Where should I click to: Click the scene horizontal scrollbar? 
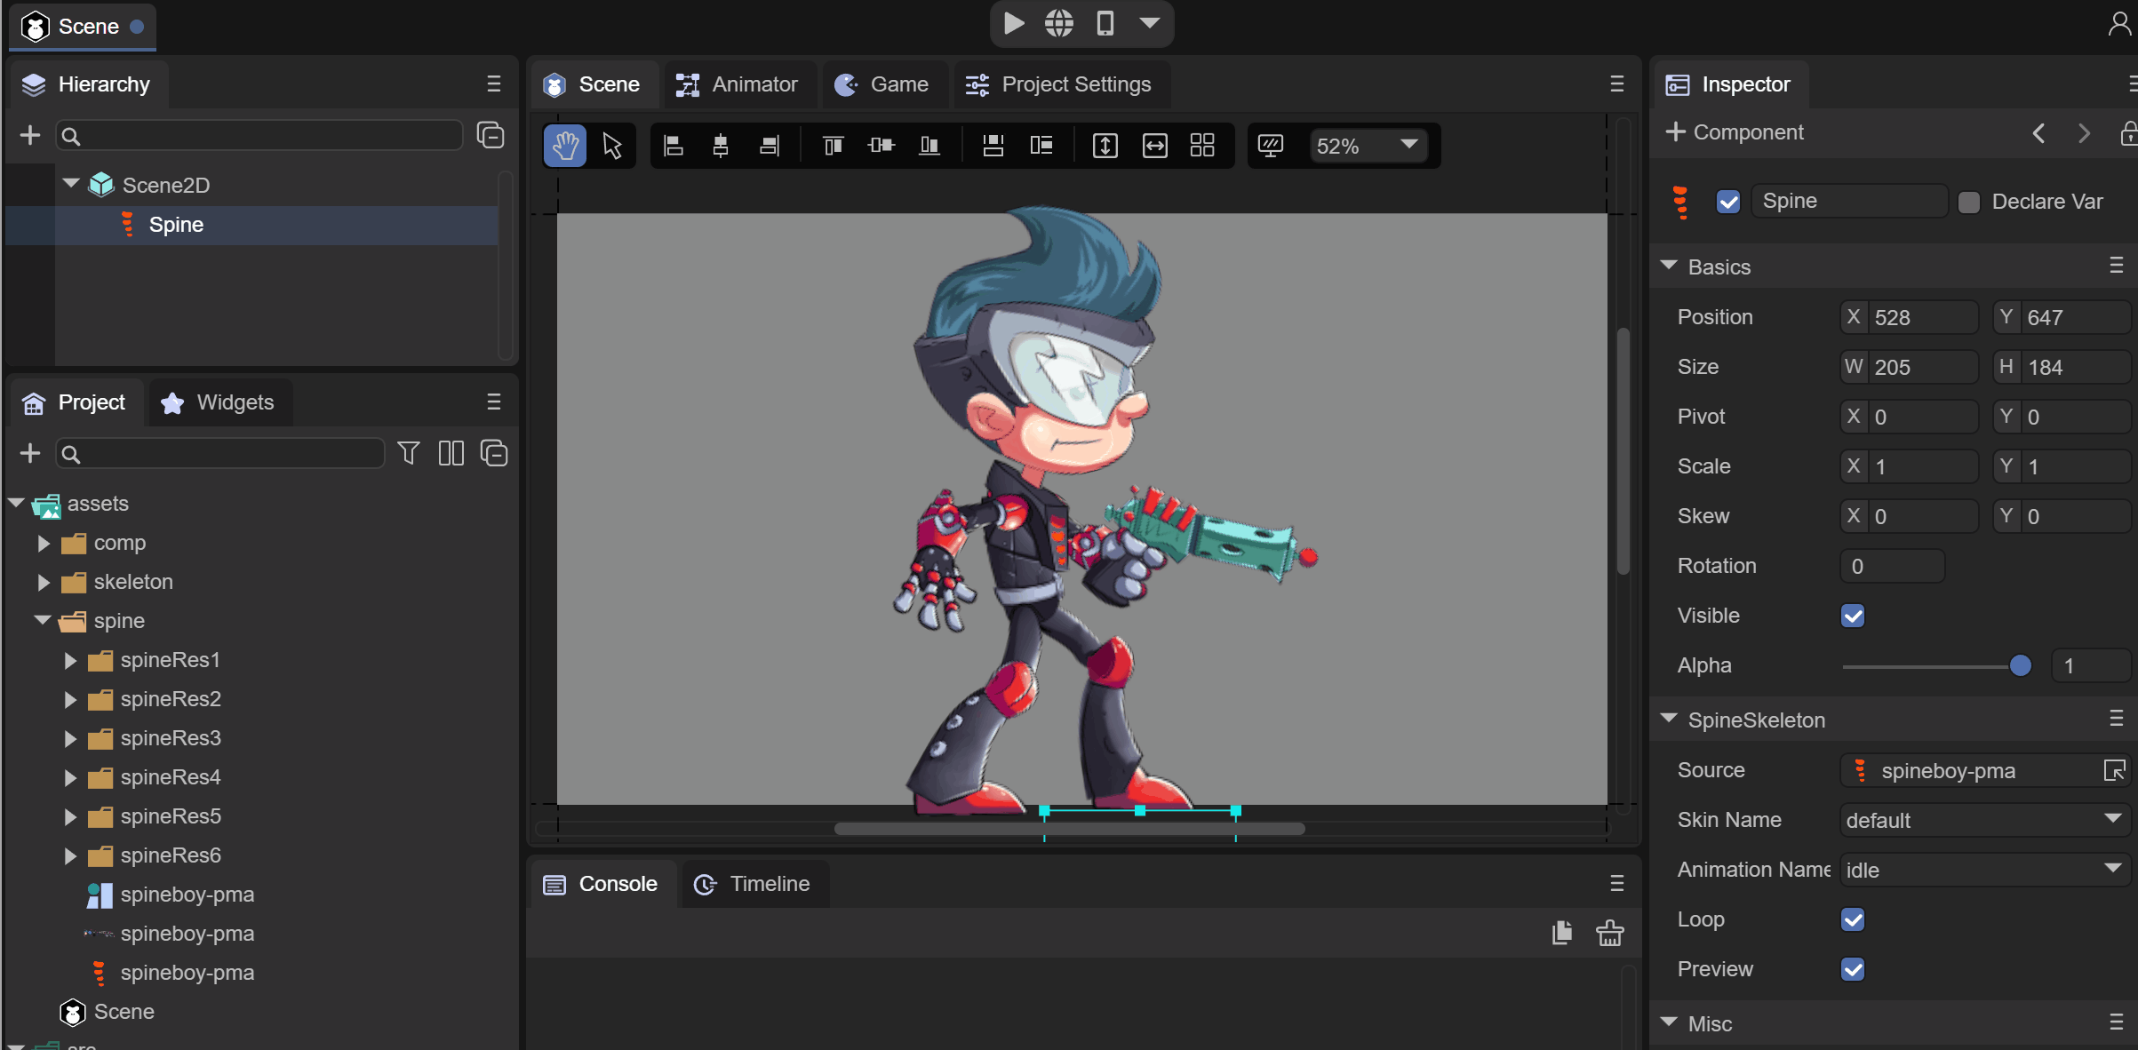(1069, 829)
